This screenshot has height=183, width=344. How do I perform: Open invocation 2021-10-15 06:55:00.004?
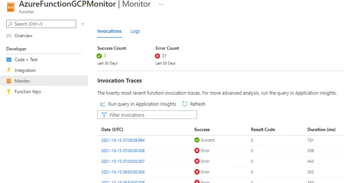coord(123,172)
